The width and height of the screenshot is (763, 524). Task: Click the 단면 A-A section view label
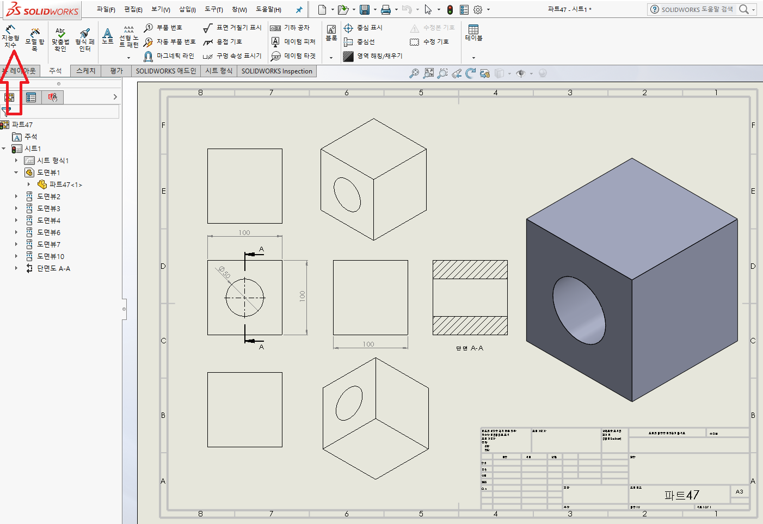pos(470,348)
